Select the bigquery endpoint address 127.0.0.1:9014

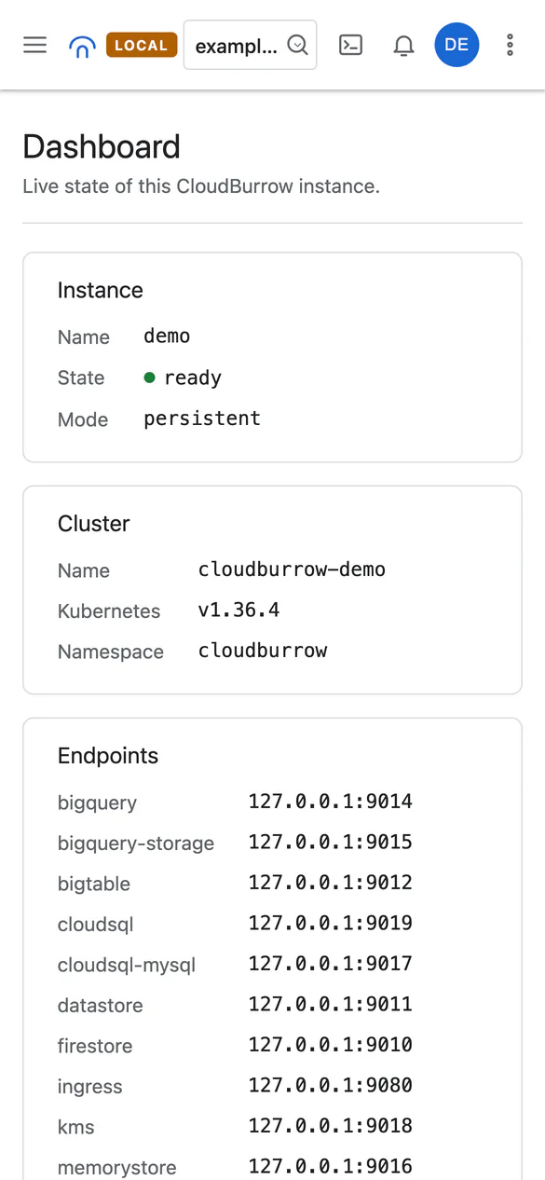(x=331, y=802)
